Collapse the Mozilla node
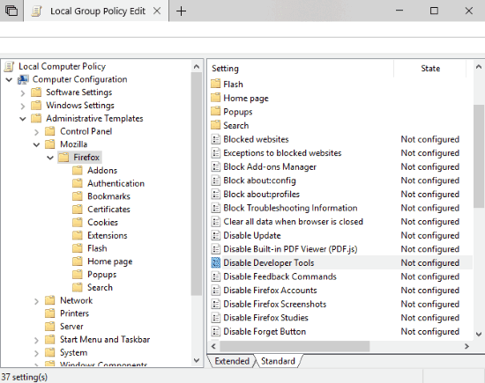485x383 pixels. [x=36, y=144]
